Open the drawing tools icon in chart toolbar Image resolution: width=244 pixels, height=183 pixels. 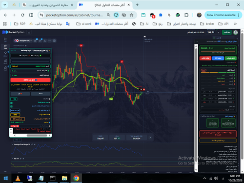click(x=45, y=41)
